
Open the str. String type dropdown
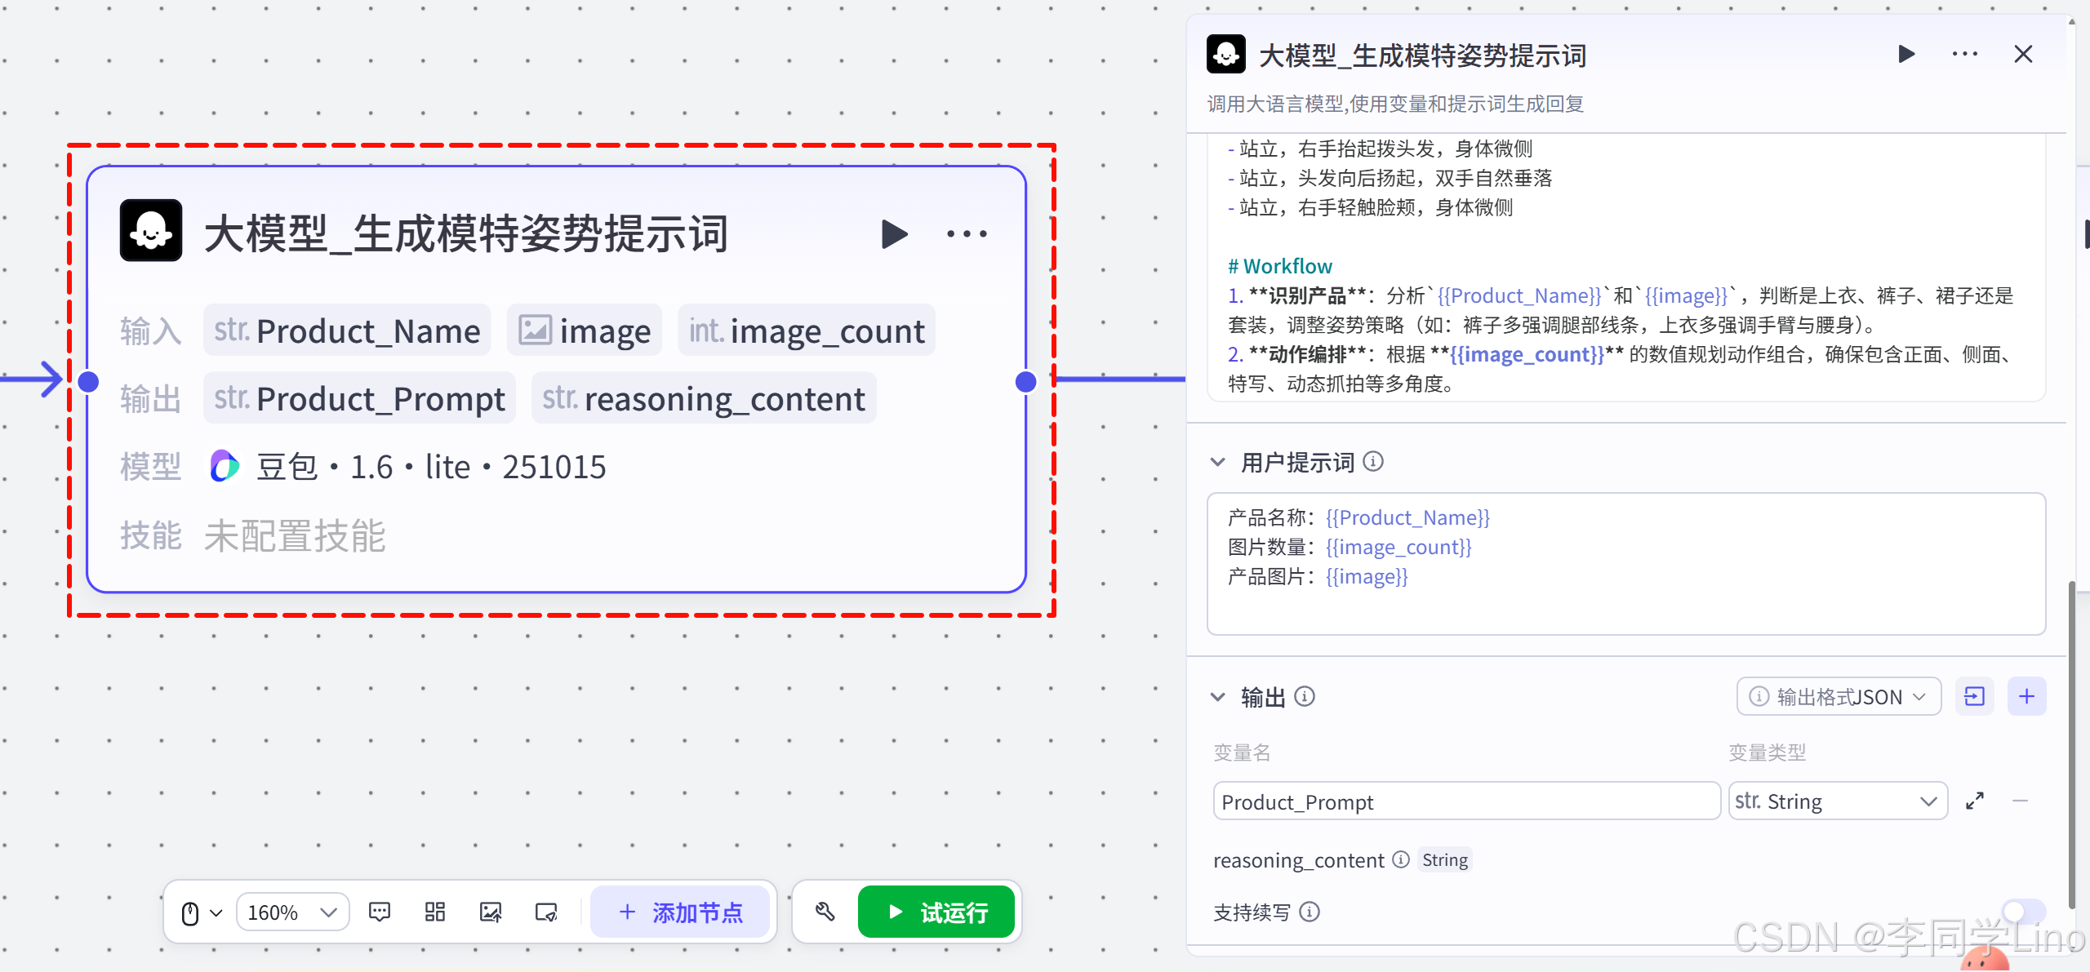point(1837,801)
